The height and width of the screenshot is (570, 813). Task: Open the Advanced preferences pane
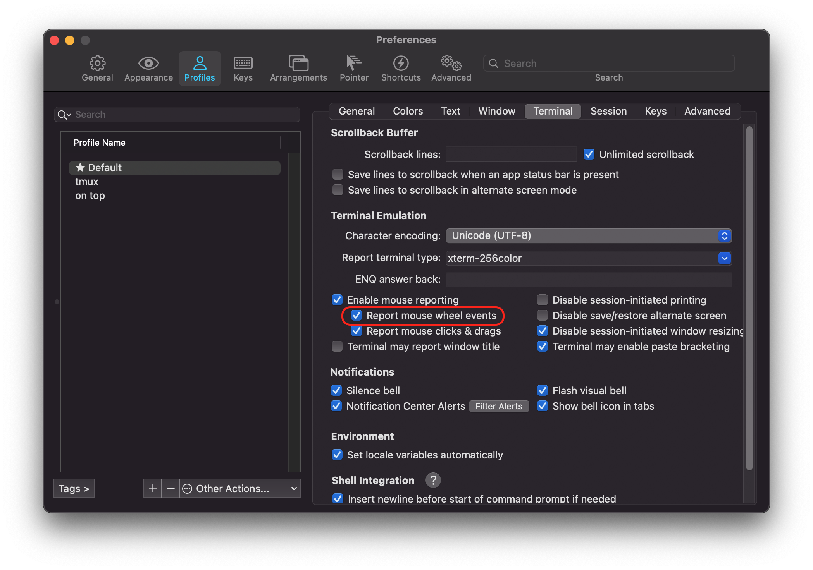(x=451, y=68)
